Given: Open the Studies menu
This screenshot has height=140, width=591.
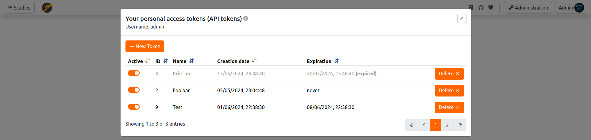Looking at the screenshot, I should click(19, 8).
